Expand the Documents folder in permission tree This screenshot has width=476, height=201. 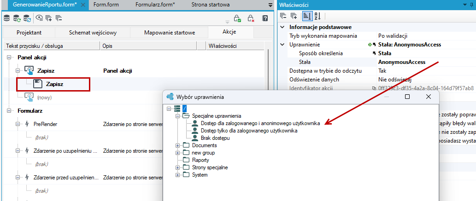pyautogui.click(x=177, y=145)
